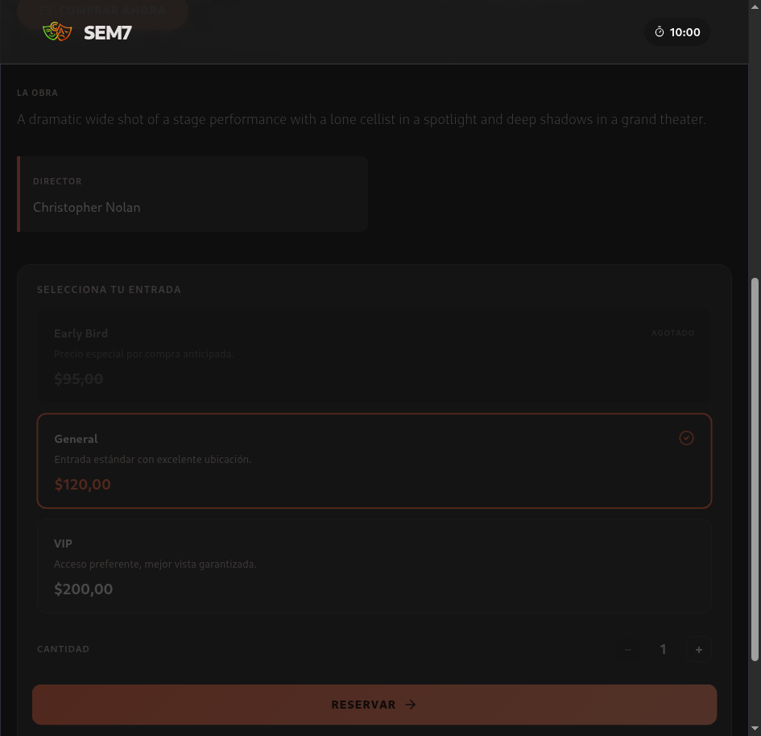Decrease quantity with the minus button

tap(628, 650)
